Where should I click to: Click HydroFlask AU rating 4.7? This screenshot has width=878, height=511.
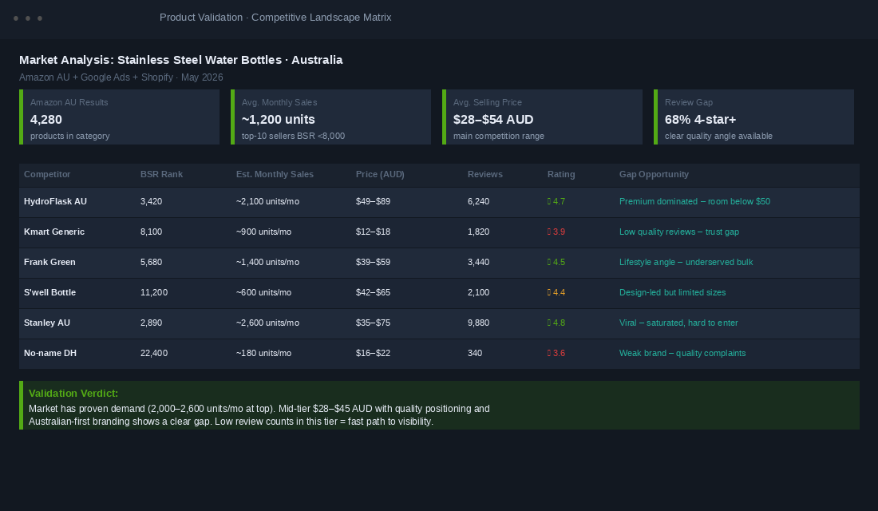(556, 201)
